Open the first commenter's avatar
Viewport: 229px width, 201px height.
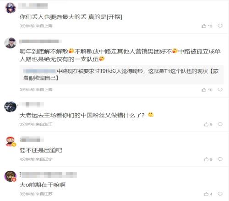tap(11, 8)
